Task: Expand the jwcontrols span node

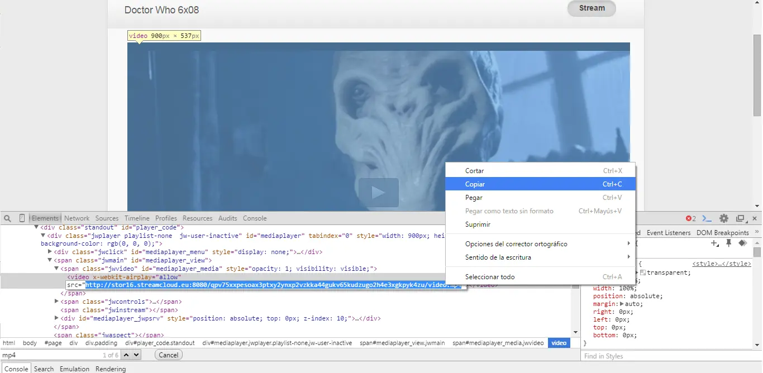Action: click(x=56, y=302)
